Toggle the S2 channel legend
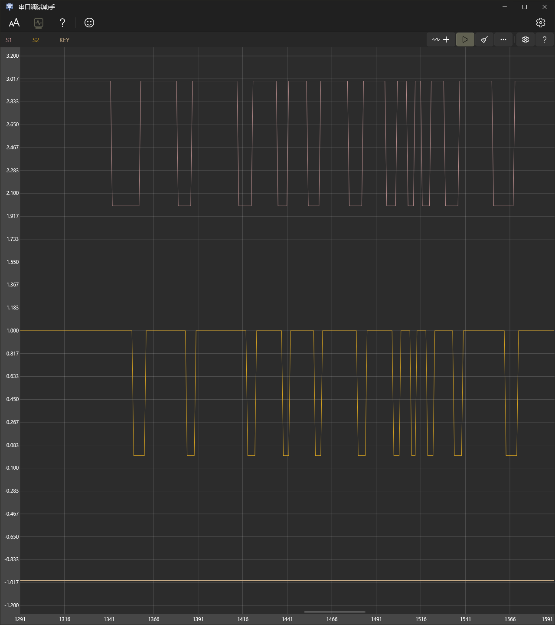Viewport: 555px width, 625px height. [x=36, y=40]
